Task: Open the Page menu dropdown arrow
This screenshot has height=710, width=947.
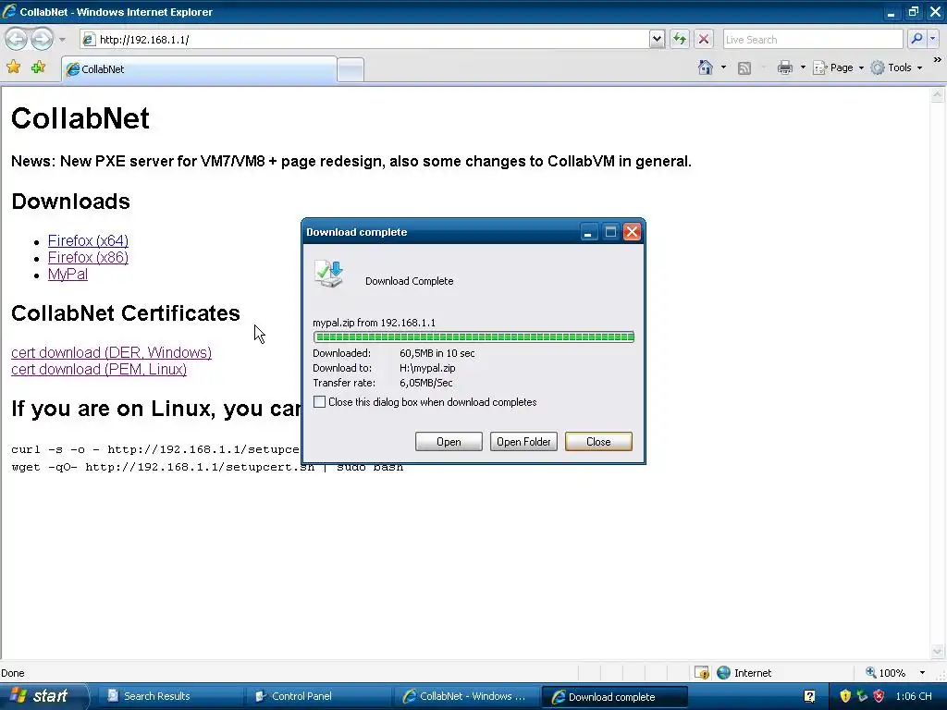Action: tap(861, 67)
